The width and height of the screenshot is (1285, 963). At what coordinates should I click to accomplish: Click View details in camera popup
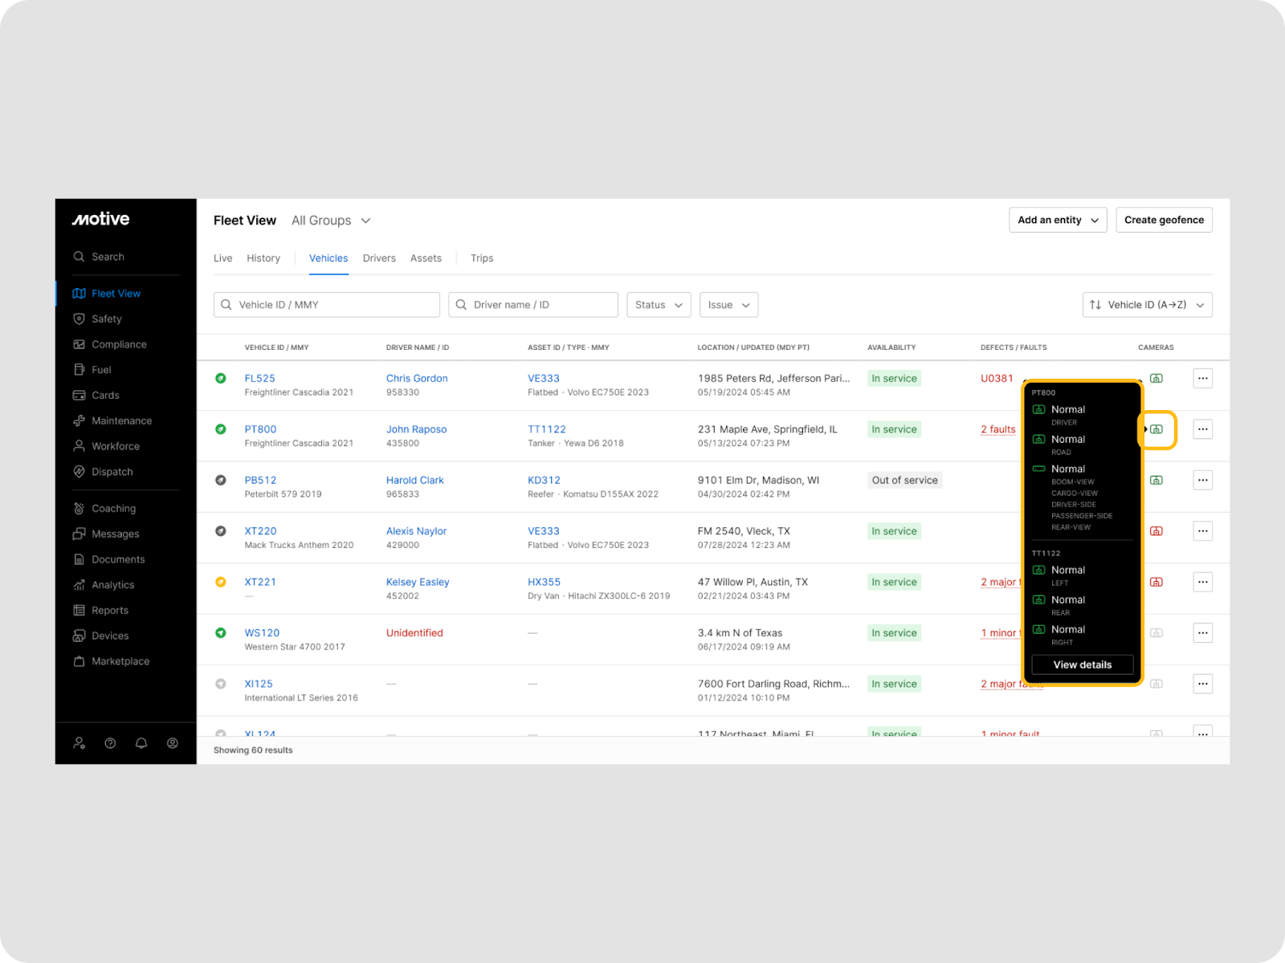tap(1083, 664)
